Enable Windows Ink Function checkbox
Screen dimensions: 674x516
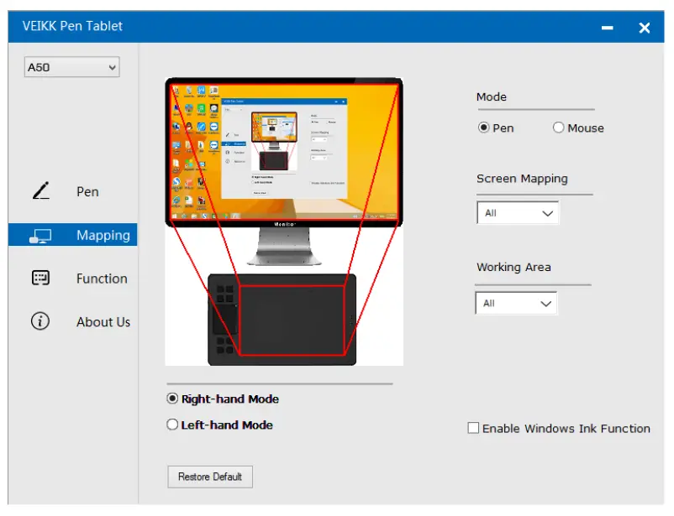(473, 429)
